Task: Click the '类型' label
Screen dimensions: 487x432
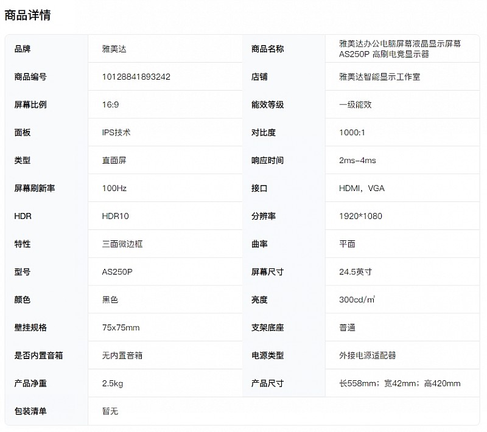Action: (23, 161)
